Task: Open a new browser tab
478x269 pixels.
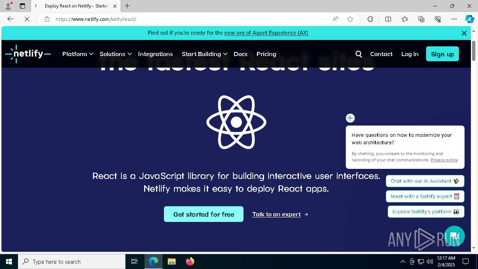Action: pos(127,6)
